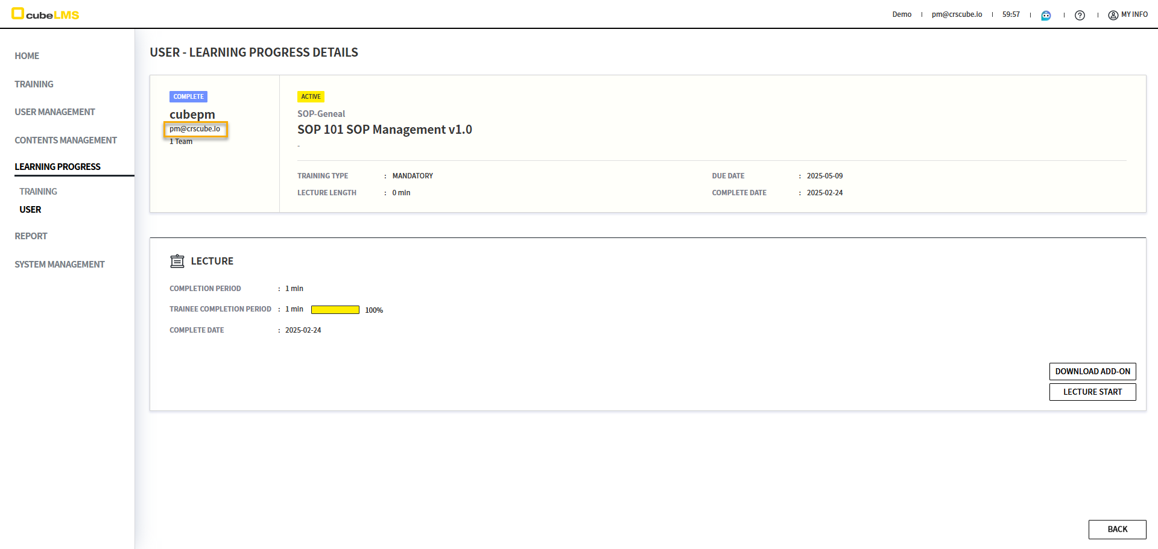Collapse the LEARNING PROGRESS menu
The image size is (1158, 549).
[58, 167]
